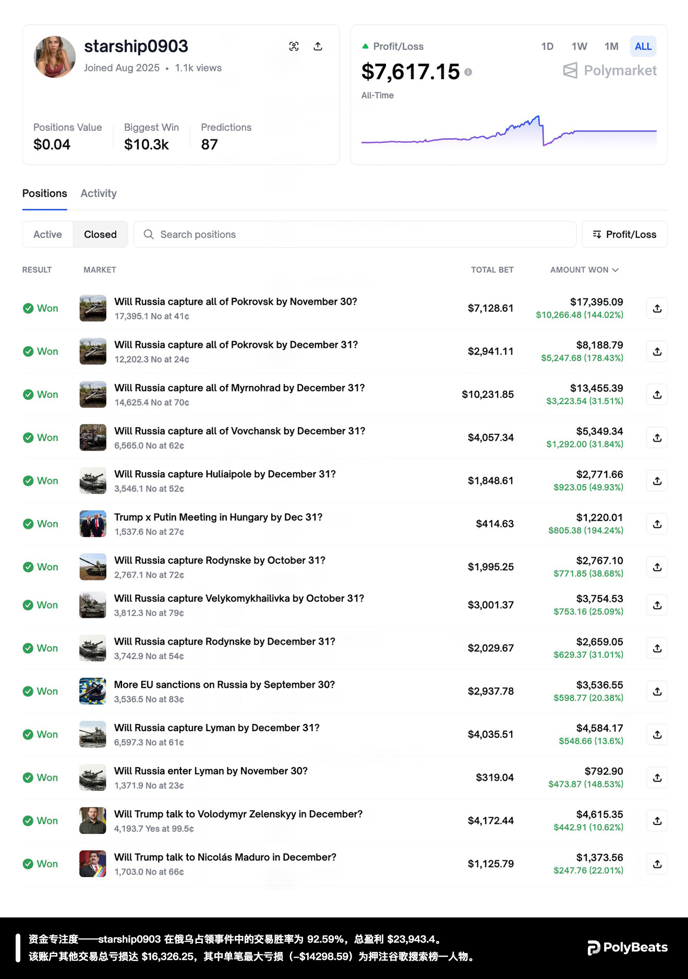Open the Profit/Loss sort dropdown
Viewport: 688px width, 979px height.
coord(624,235)
